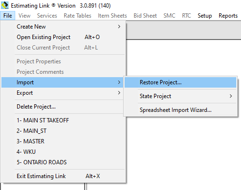Open the Setup menu
This screenshot has width=241, height=190.
(205, 16)
